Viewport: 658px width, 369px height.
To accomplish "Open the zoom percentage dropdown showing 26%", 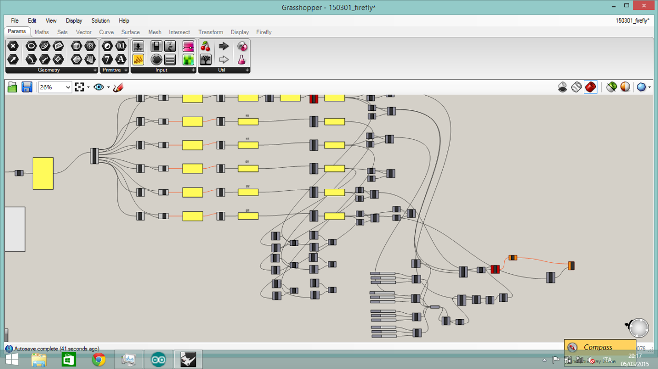I will [67, 87].
